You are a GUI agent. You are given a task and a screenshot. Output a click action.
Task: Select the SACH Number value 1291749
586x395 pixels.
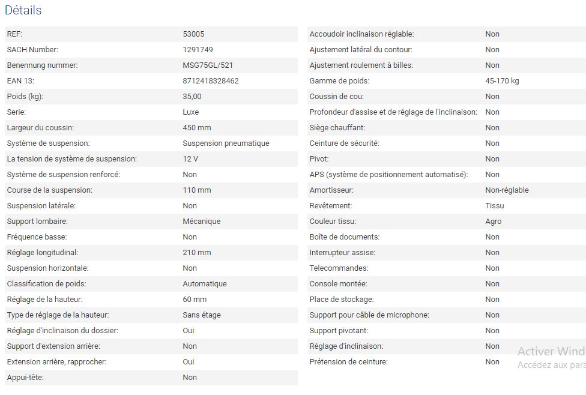point(198,50)
